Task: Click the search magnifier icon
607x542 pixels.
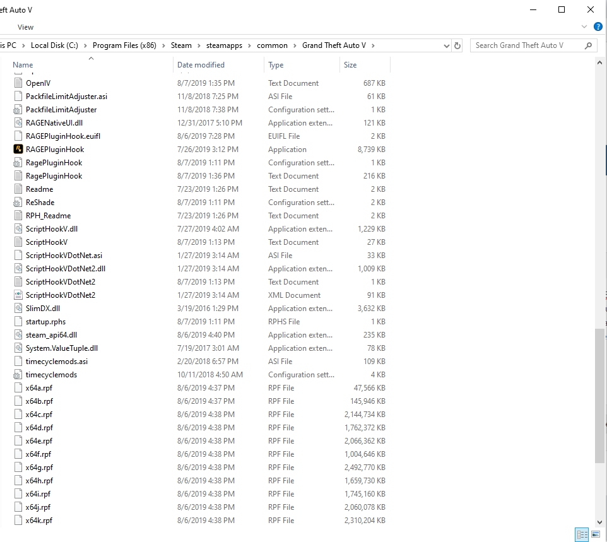Action: (588, 45)
